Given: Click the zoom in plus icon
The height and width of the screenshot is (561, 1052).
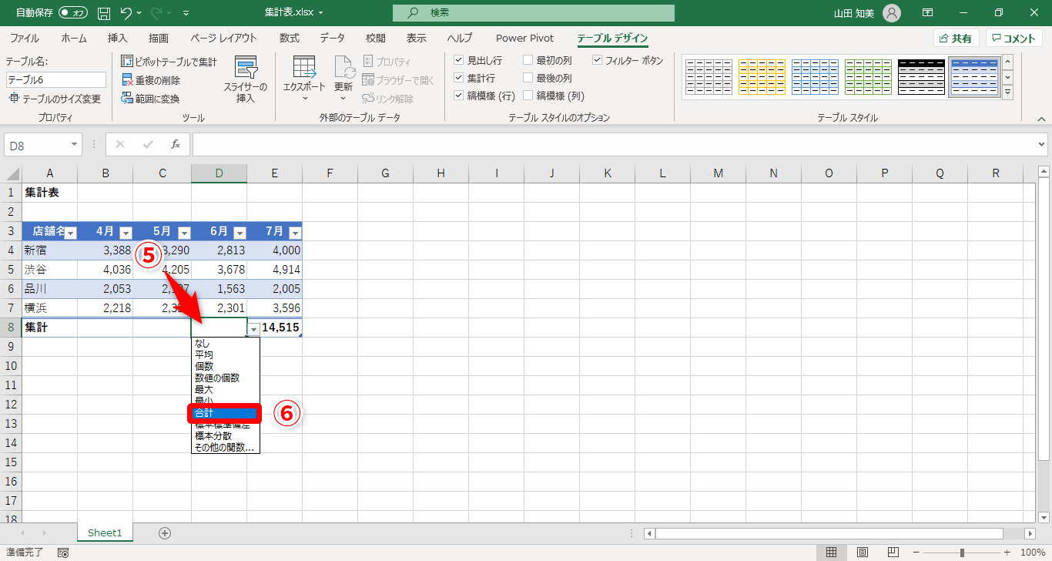Looking at the screenshot, I should point(1007,553).
